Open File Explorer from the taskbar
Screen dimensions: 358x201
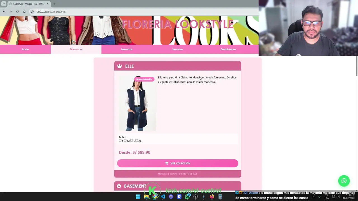pos(146,197)
